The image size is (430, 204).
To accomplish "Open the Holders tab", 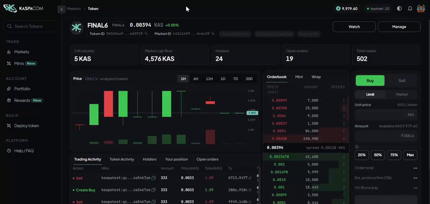I will pos(149,159).
